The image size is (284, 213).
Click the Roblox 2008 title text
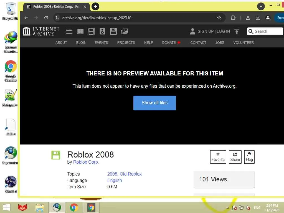(91, 154)
